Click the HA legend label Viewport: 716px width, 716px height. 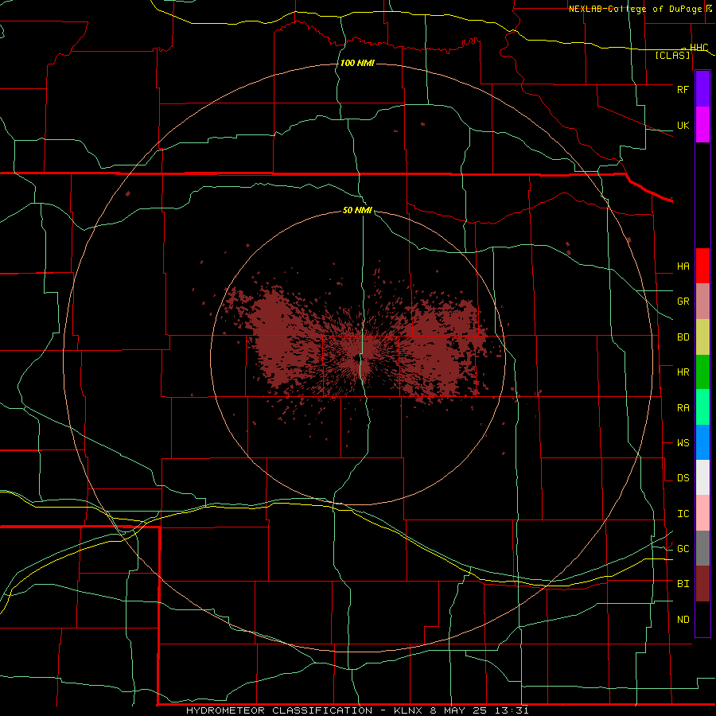coord(683,267)
